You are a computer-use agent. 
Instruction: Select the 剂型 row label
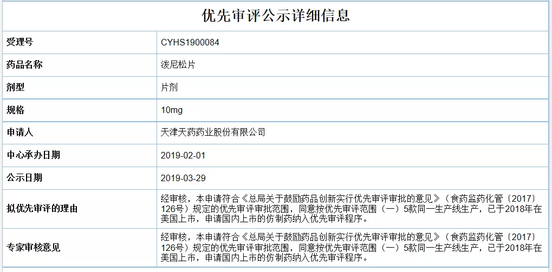click(x=15, y=87)
